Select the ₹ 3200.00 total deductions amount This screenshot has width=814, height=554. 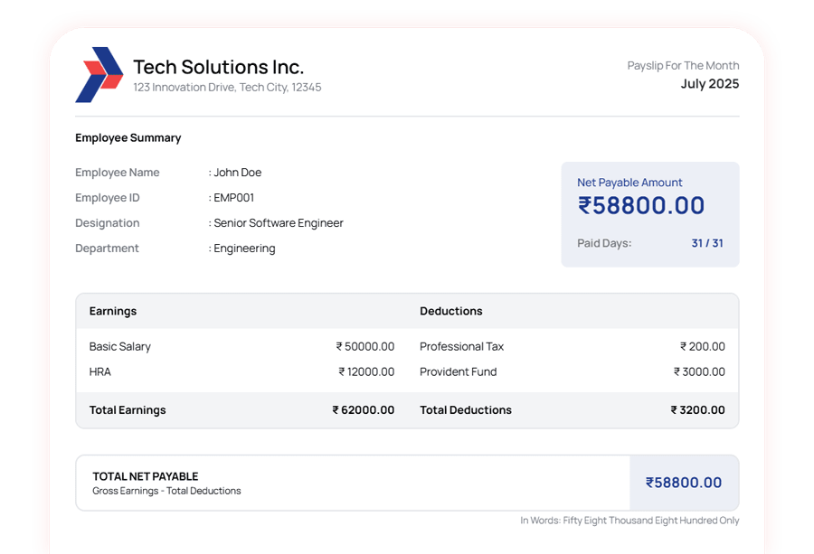[697, 410]
